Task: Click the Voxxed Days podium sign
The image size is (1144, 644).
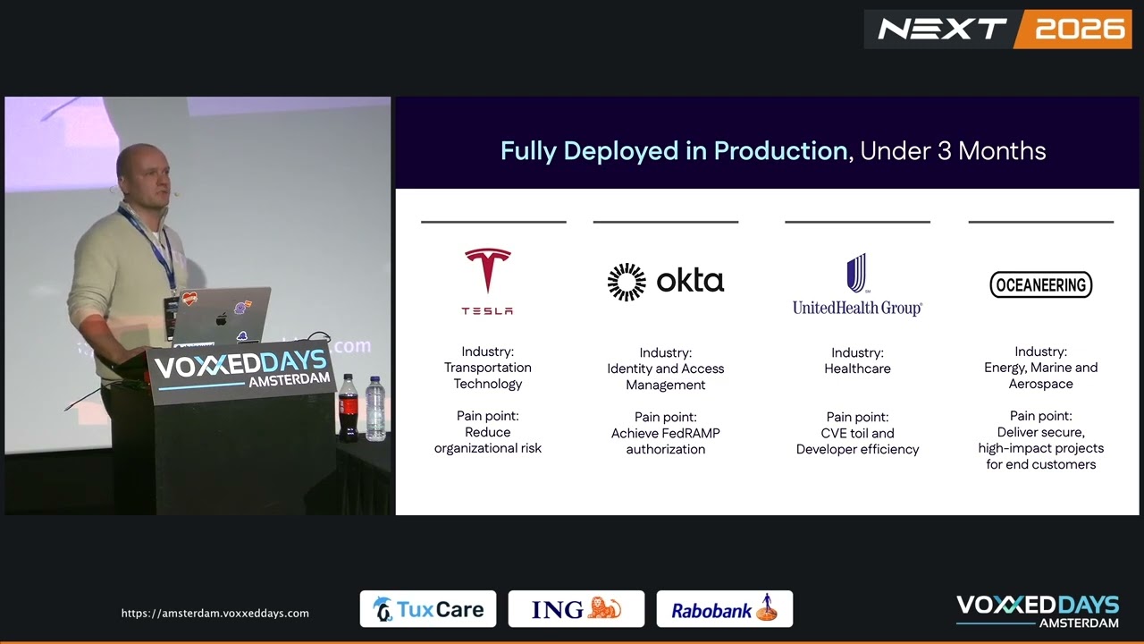Action: [x=241, y=372]
